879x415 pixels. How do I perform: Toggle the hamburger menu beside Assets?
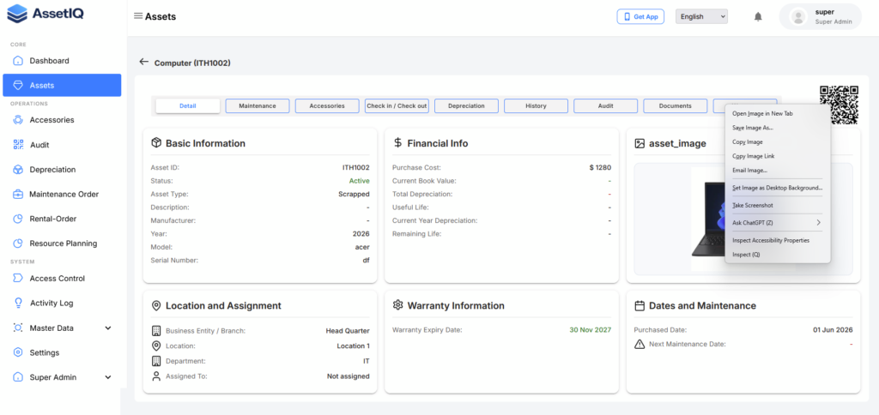click(x=138, y=15)
